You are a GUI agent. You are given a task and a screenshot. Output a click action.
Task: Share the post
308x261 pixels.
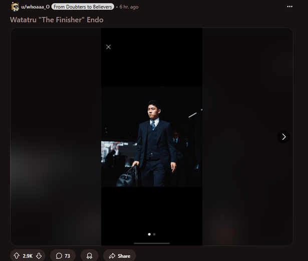120,256
